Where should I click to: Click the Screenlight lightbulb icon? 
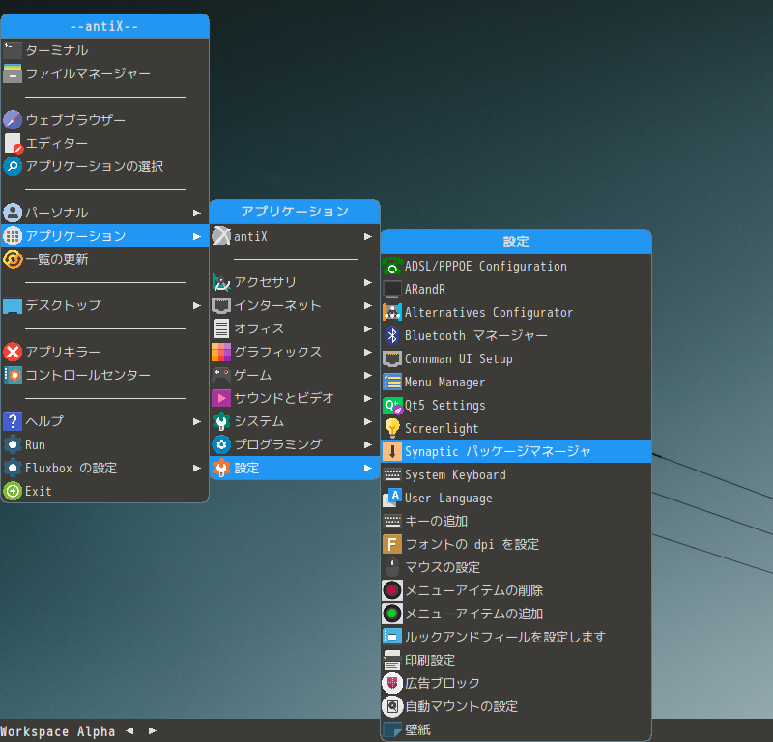[392, 428]
